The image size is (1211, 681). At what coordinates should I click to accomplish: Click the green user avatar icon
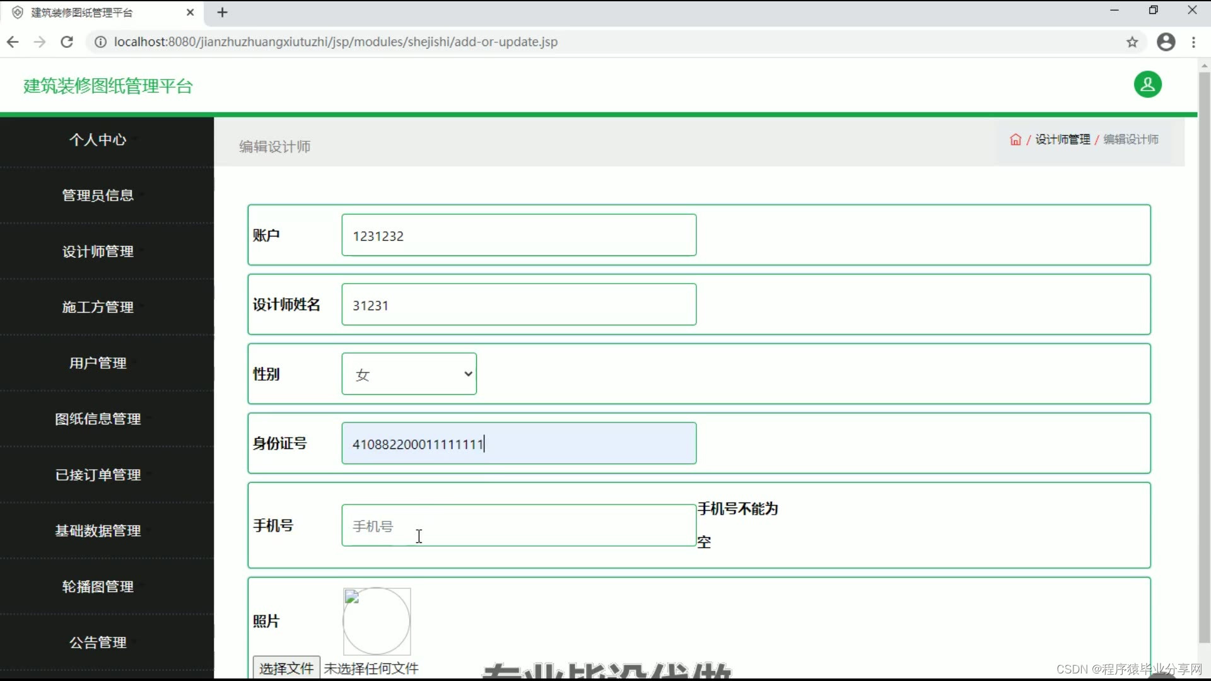1147,84
